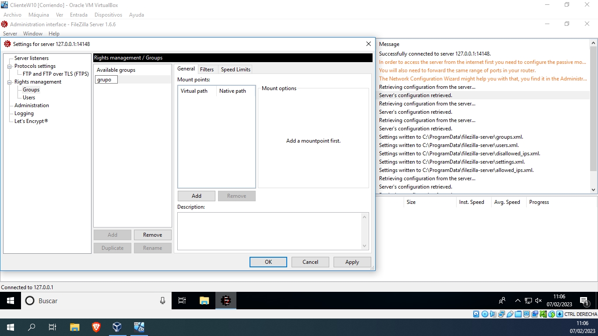Click the VirtualBox recording status icon
598x336 pixels.
coord(535,314)
